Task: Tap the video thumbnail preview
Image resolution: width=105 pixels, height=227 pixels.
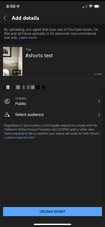Action: tap(13, 61)
